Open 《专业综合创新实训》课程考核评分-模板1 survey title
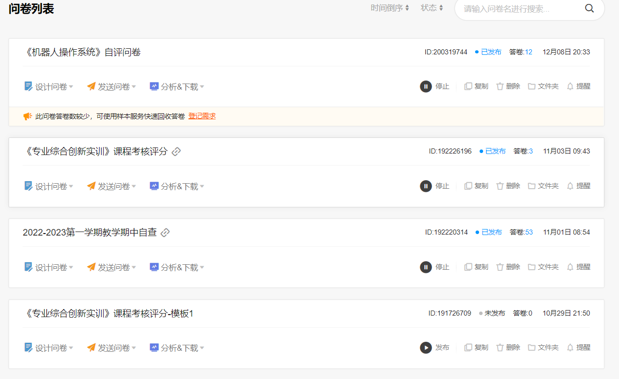Image resolution: width=619 pixels, height=379 pixels. click(108, 314)
